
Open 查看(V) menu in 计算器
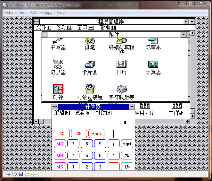coord(83,113)
